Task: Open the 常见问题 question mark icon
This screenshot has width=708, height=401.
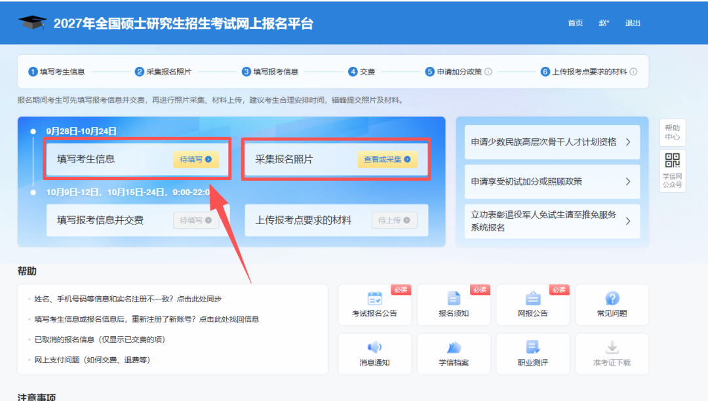Action: tap(612, 299)
